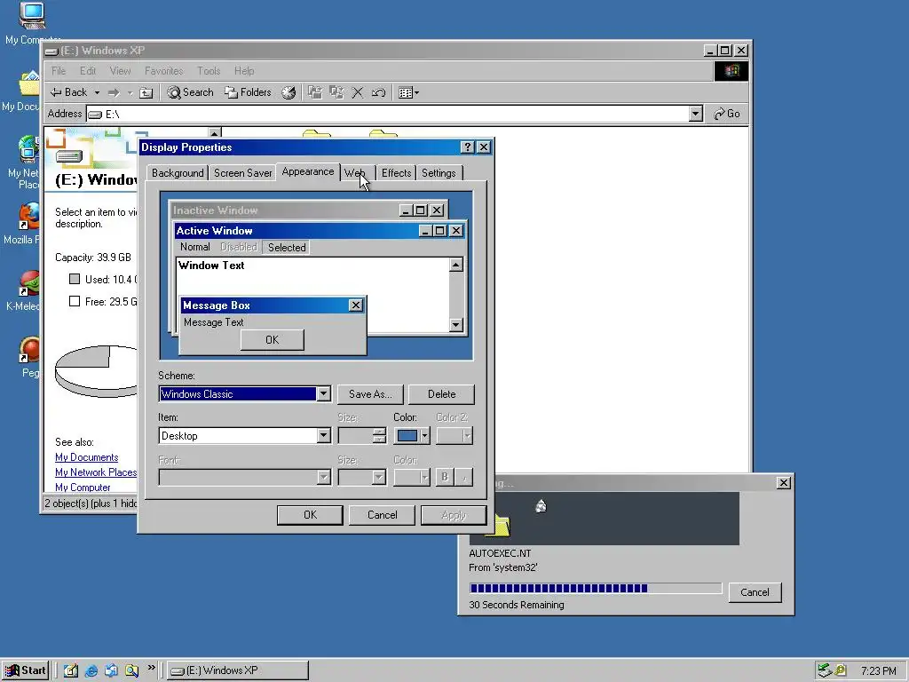Click the Display Properties help question button
The image size is (909, 682).
tap(467, 147)
